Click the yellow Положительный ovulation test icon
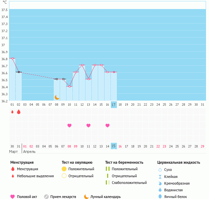Screen dimensions: 209x199 64,169
